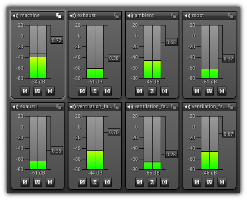Solo the machine channel with S

click(25, 91)
